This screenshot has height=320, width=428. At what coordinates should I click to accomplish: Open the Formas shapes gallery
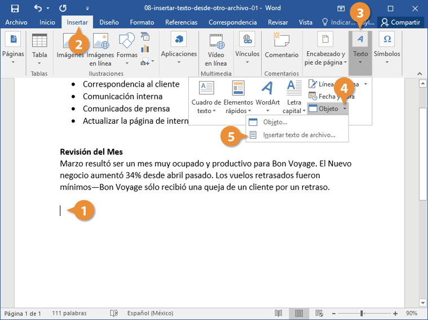coord(127,49)
